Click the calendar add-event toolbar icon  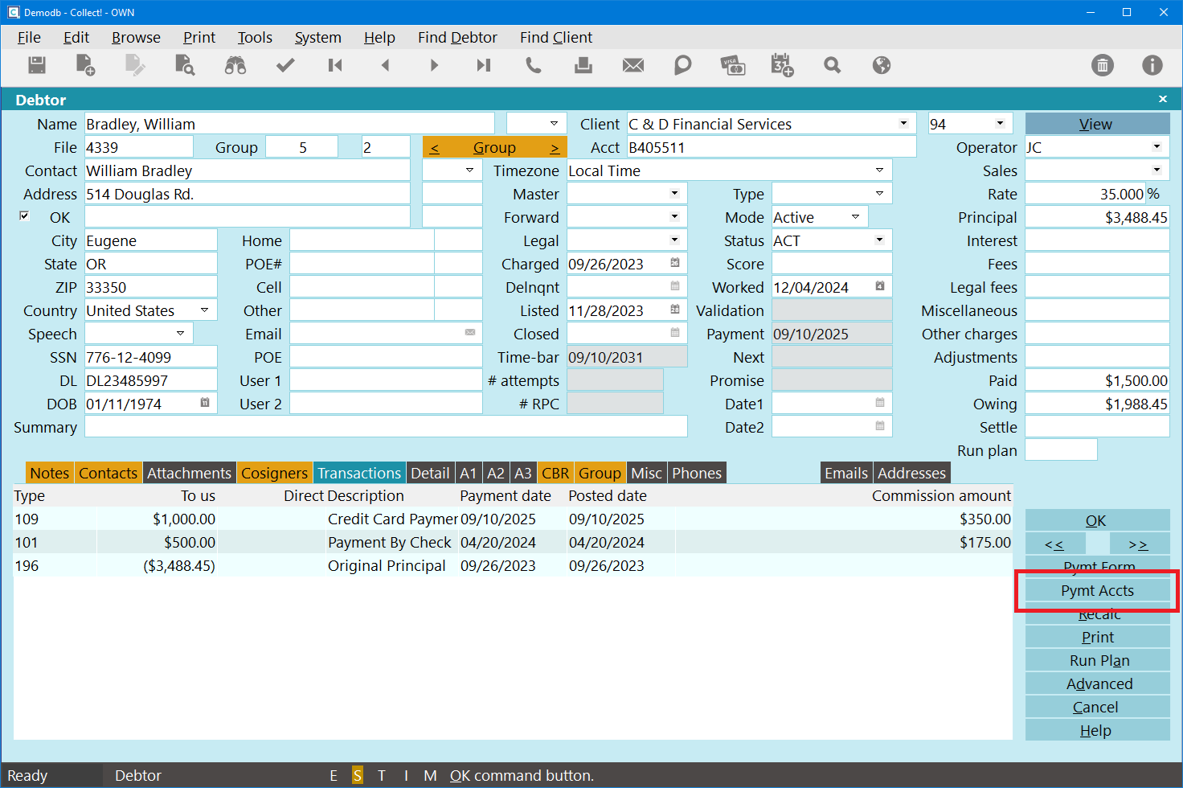tap(782, 65)
